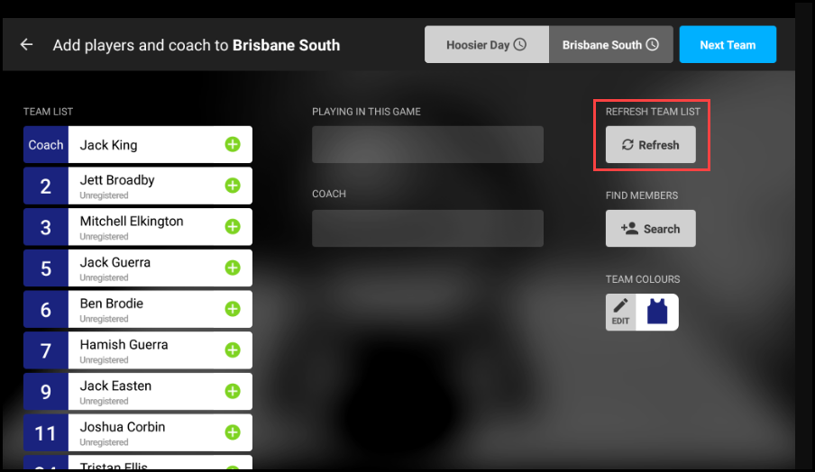Open Search to find members
The width and height of the screenshot is (815, 472).
651,229
